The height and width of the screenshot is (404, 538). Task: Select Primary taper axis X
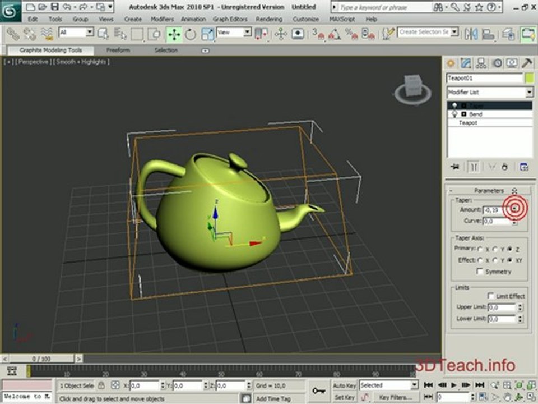coord(480,249)
